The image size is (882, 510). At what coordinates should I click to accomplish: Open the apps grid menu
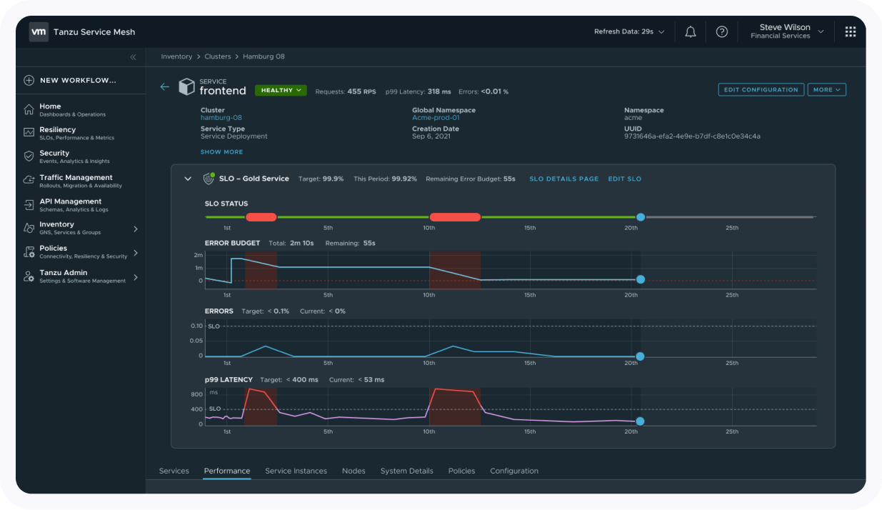point(851,31)
